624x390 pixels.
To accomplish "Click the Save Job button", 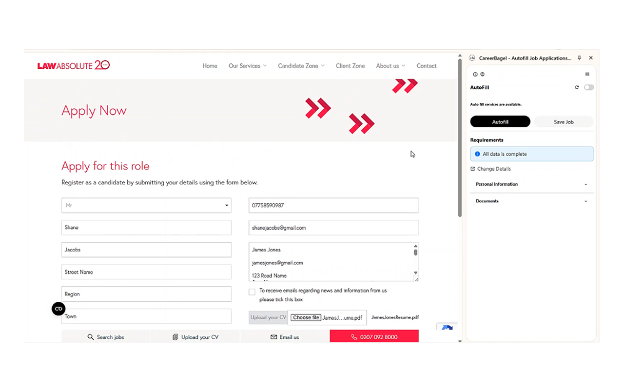I will (x=564, y=122).
